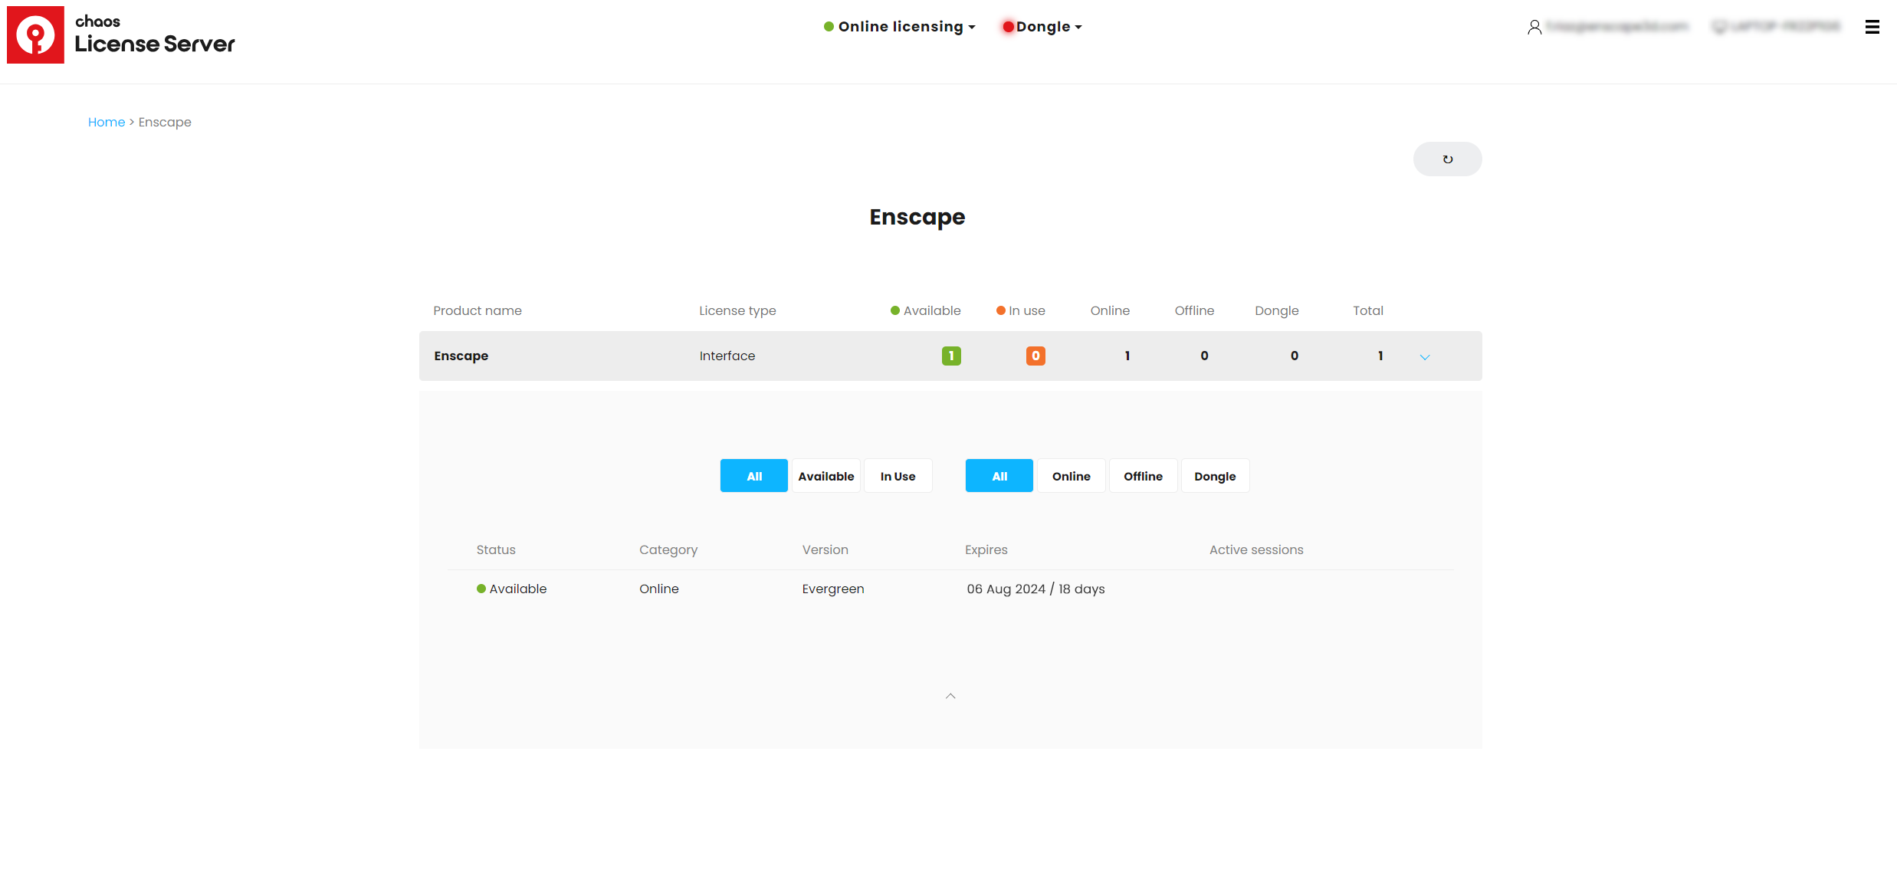Image resolution: width=1897 pixels, height=889 pixels.
Task: Select the Online category filter tab
Action: (x=1071, y=476)
